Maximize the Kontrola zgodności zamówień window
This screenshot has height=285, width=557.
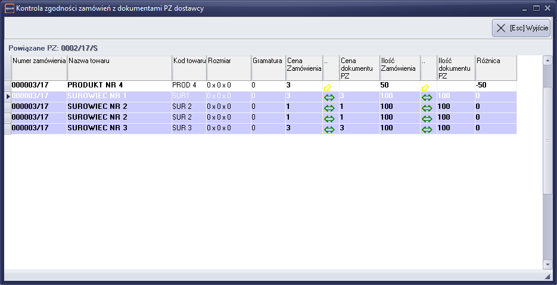pos(536,8)
